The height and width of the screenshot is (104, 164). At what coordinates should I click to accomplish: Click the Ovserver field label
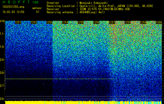click(x=53, y=3)
